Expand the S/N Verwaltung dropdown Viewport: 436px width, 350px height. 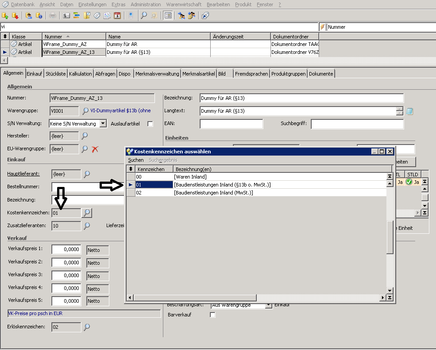point(103,123)
